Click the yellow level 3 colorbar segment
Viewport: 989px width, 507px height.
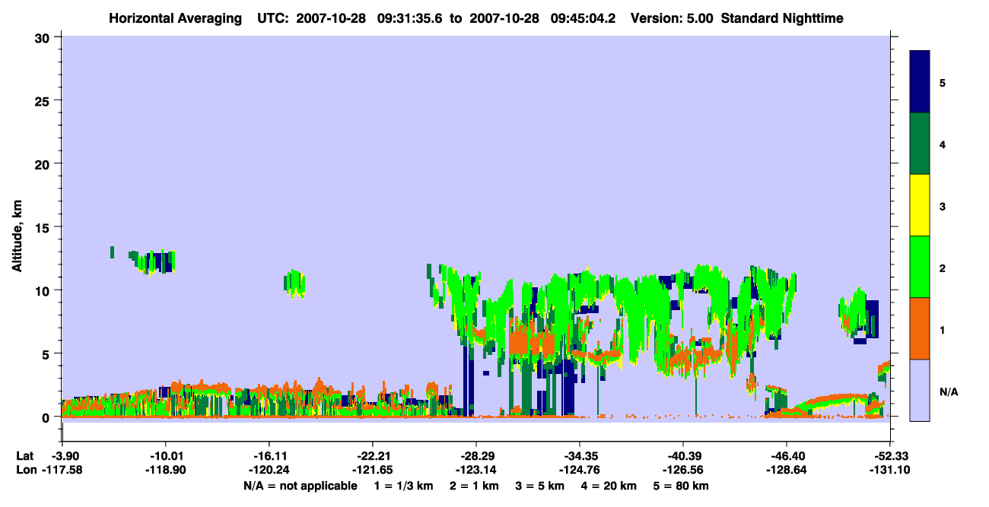coord(920,205)
